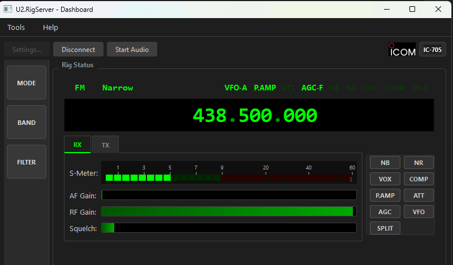Toggle the ATT attenuator button

coord(419,196)
